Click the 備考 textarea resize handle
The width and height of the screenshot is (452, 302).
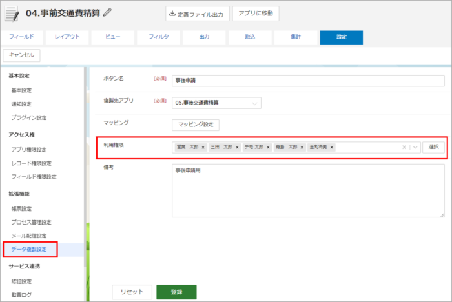[x=442, y=215]
